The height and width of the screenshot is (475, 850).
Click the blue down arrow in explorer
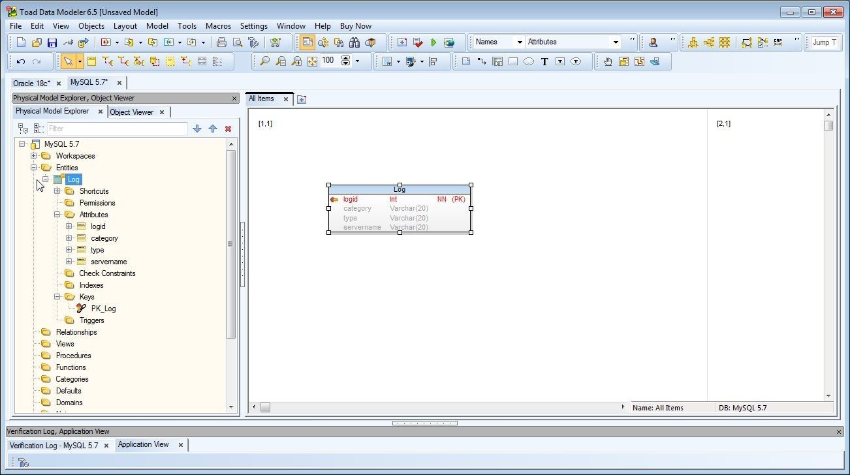tap(197, 129)
